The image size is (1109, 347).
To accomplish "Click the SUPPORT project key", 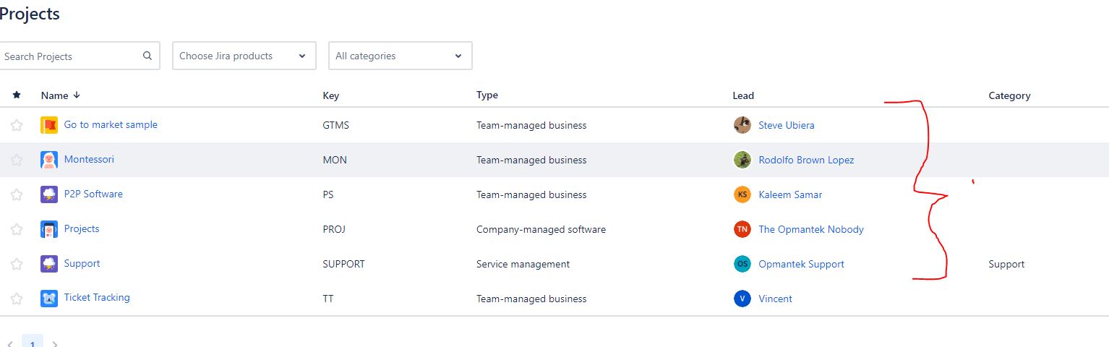I will (343, 264).
